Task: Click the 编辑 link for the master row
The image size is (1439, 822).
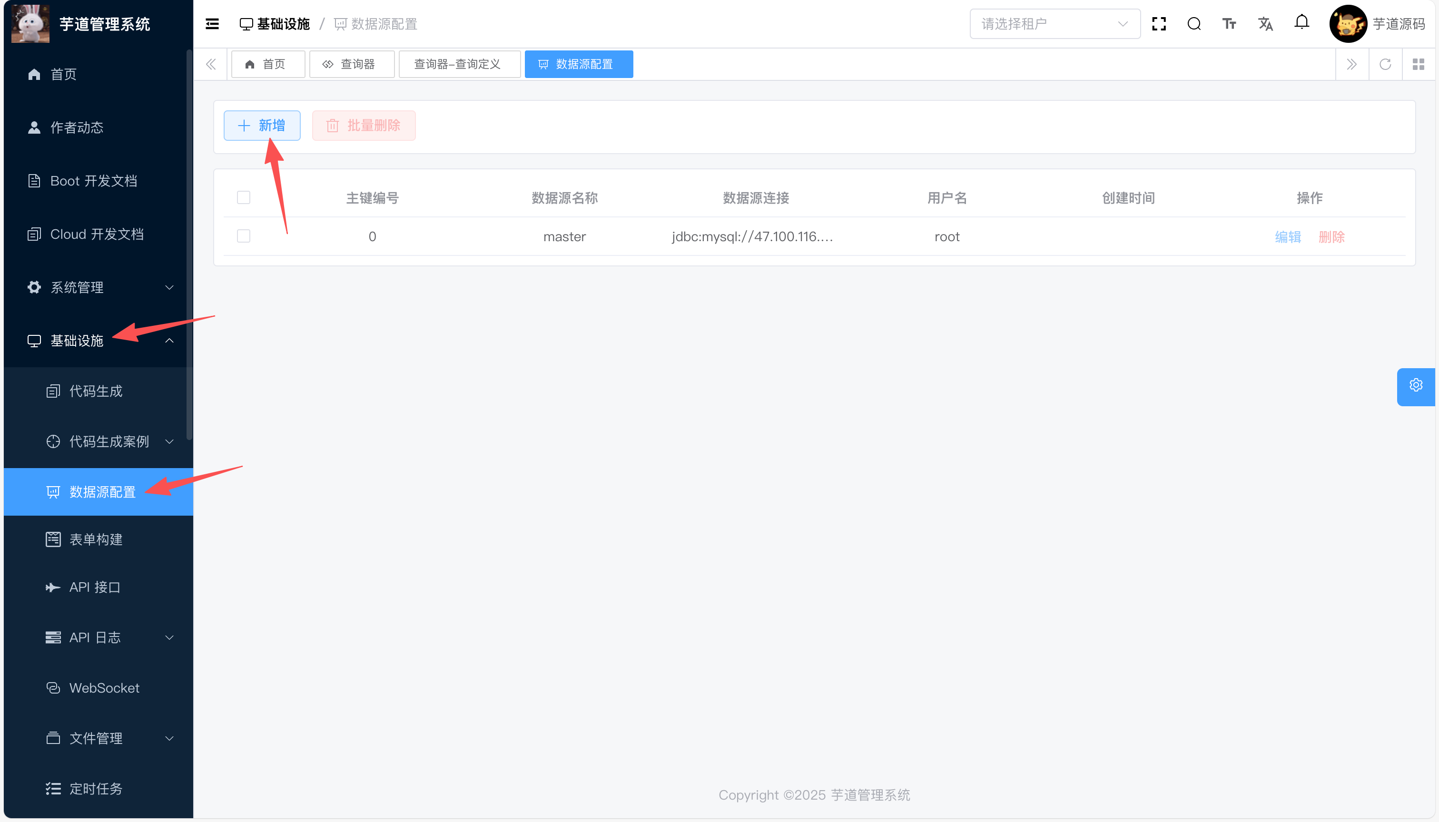Action: pos(1288,236)
